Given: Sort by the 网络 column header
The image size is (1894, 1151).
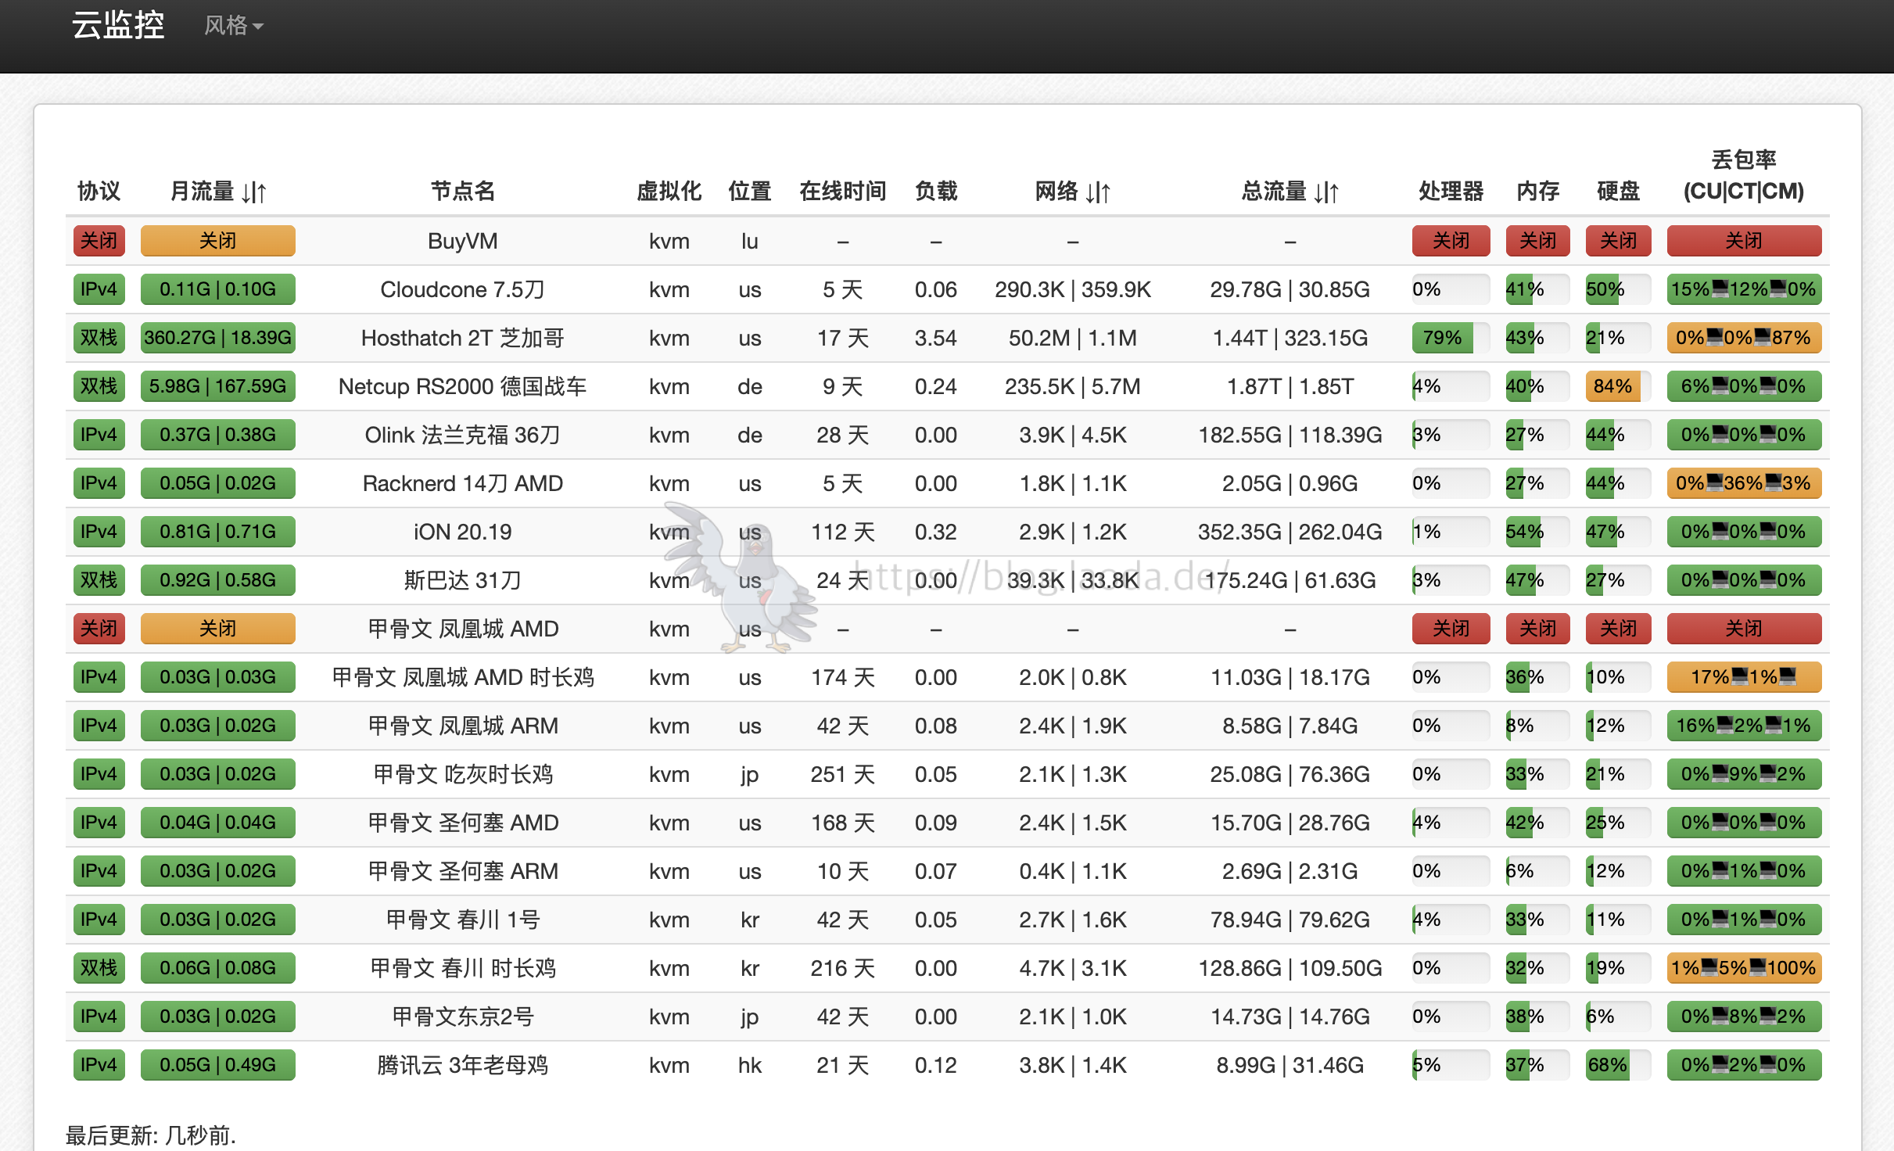Looking at the screenshot, I should (x=1072, y=191).
